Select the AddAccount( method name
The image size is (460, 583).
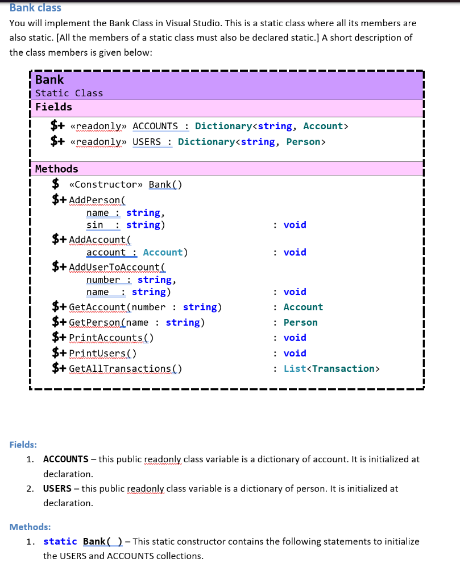click(100, 240)
